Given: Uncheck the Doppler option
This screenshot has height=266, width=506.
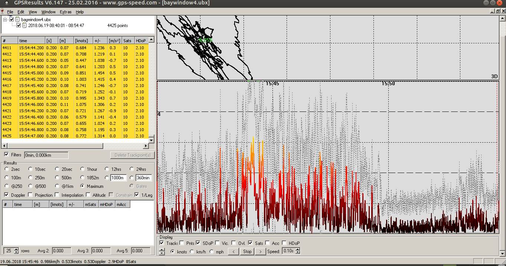Looking at the screenshot, I should click(x=6, y=195).
